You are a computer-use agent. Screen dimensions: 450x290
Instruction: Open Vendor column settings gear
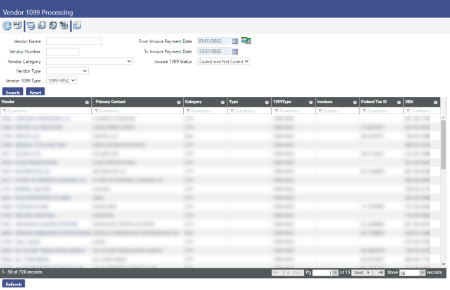(87, 102)
